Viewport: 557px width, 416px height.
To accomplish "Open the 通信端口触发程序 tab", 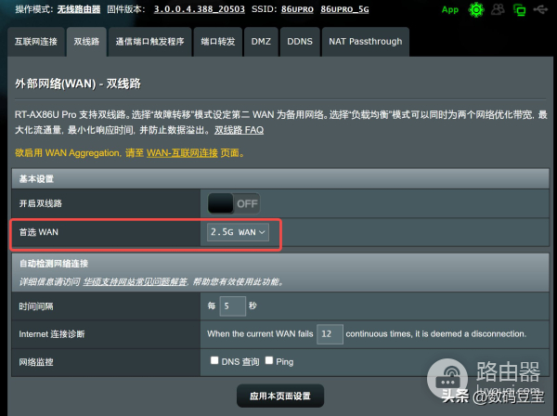I will [149, 42].
